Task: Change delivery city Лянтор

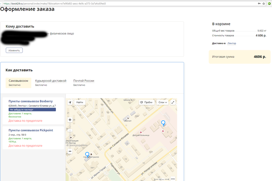Action: (232, 43)
